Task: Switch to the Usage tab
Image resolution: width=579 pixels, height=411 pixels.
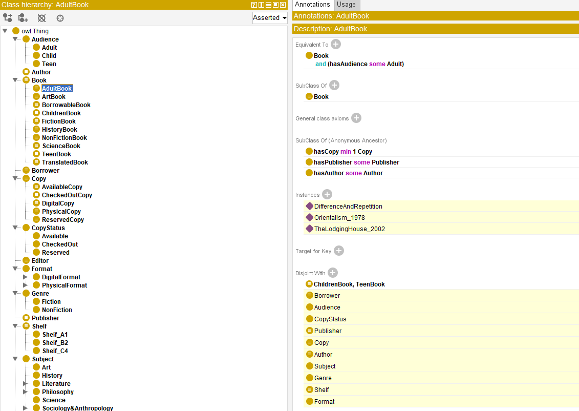Action: coord(346,5)
